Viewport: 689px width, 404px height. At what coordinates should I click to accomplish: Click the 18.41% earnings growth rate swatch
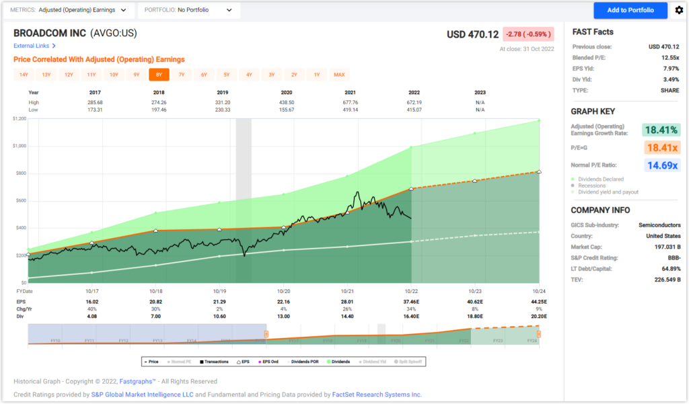661,130
